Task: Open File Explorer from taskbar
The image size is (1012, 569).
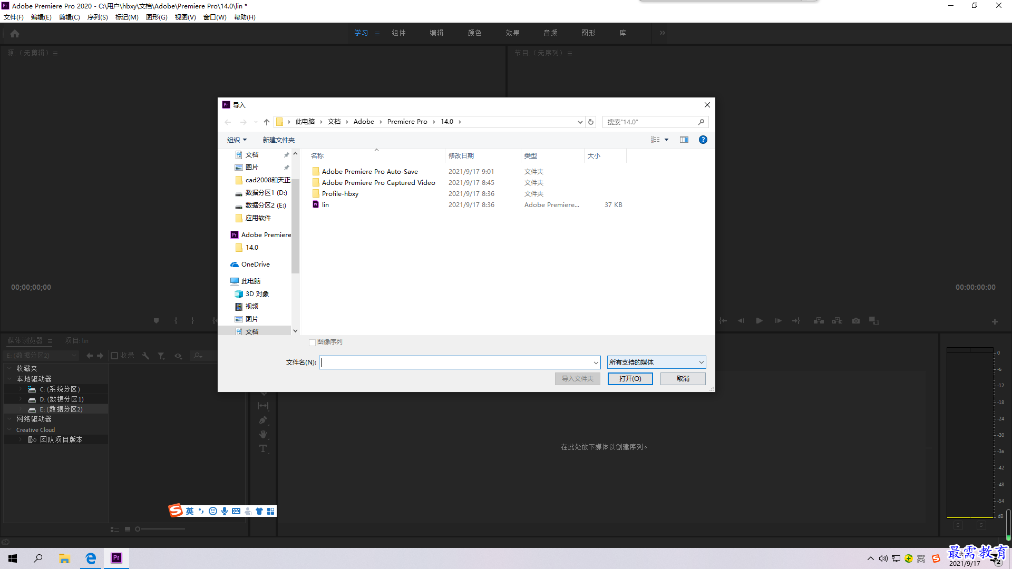Action: [64, 558]
